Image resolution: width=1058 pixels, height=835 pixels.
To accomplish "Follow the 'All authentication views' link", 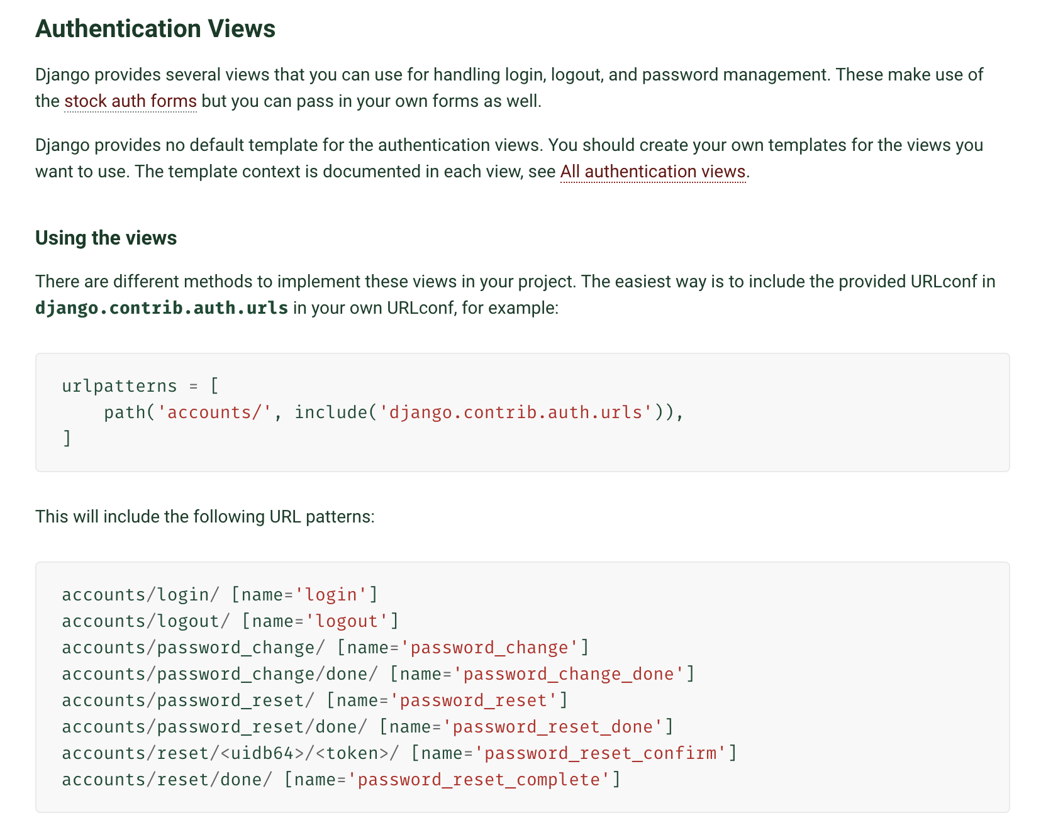I will 652,172.
